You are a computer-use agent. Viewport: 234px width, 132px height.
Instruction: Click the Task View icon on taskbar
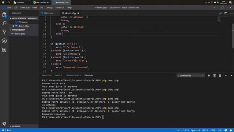coord(9,3)
